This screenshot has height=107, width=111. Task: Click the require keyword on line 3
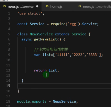[58, 24]
